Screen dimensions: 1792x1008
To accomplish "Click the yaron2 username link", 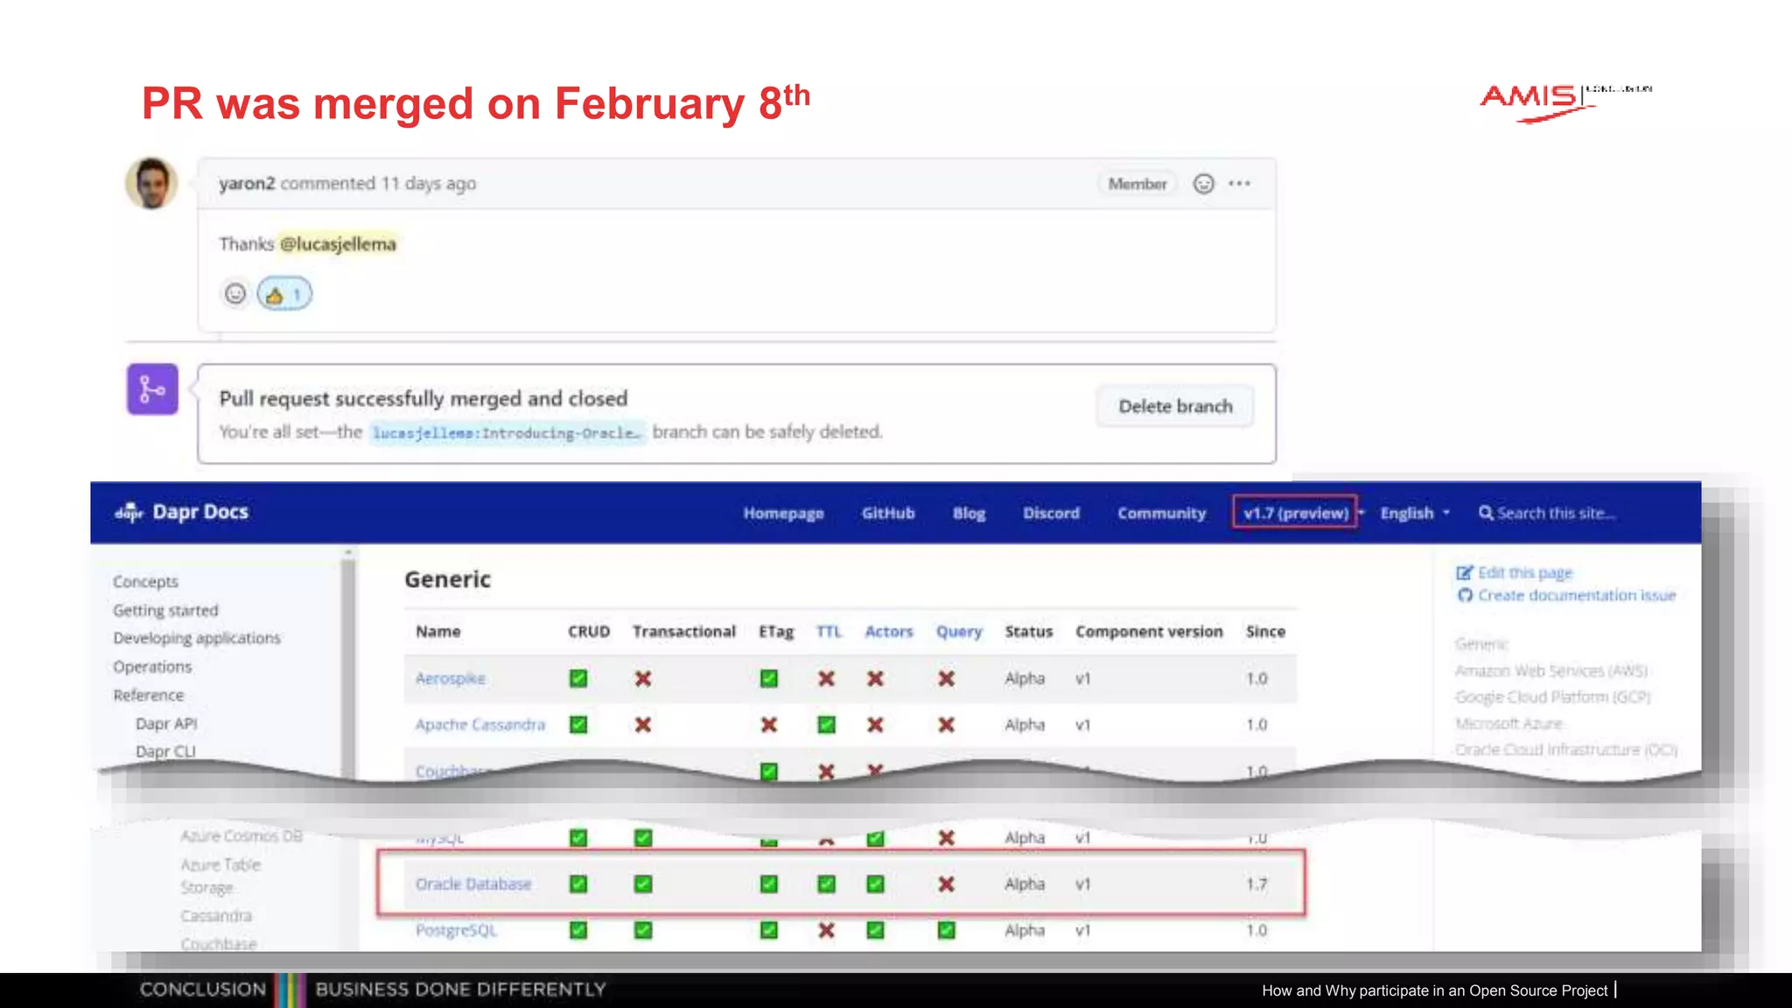I will pos(247,183).
